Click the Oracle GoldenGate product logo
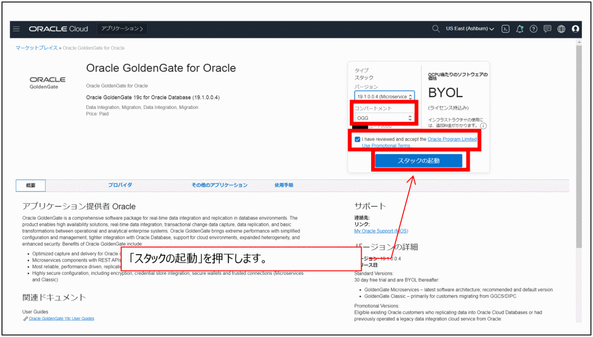Image resolution: width=593 pixels, height=337 pixels. [x=47, y=83]
